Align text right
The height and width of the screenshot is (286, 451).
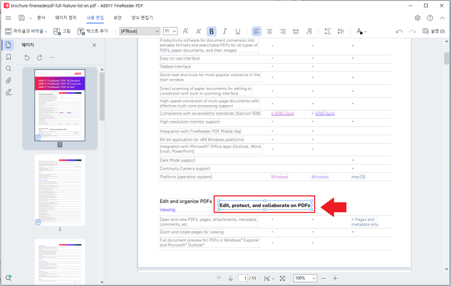(283, 31)
